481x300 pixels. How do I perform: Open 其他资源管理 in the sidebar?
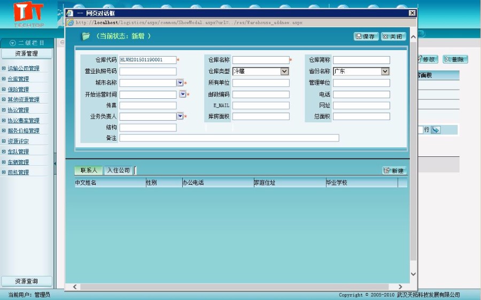(24, 99)
